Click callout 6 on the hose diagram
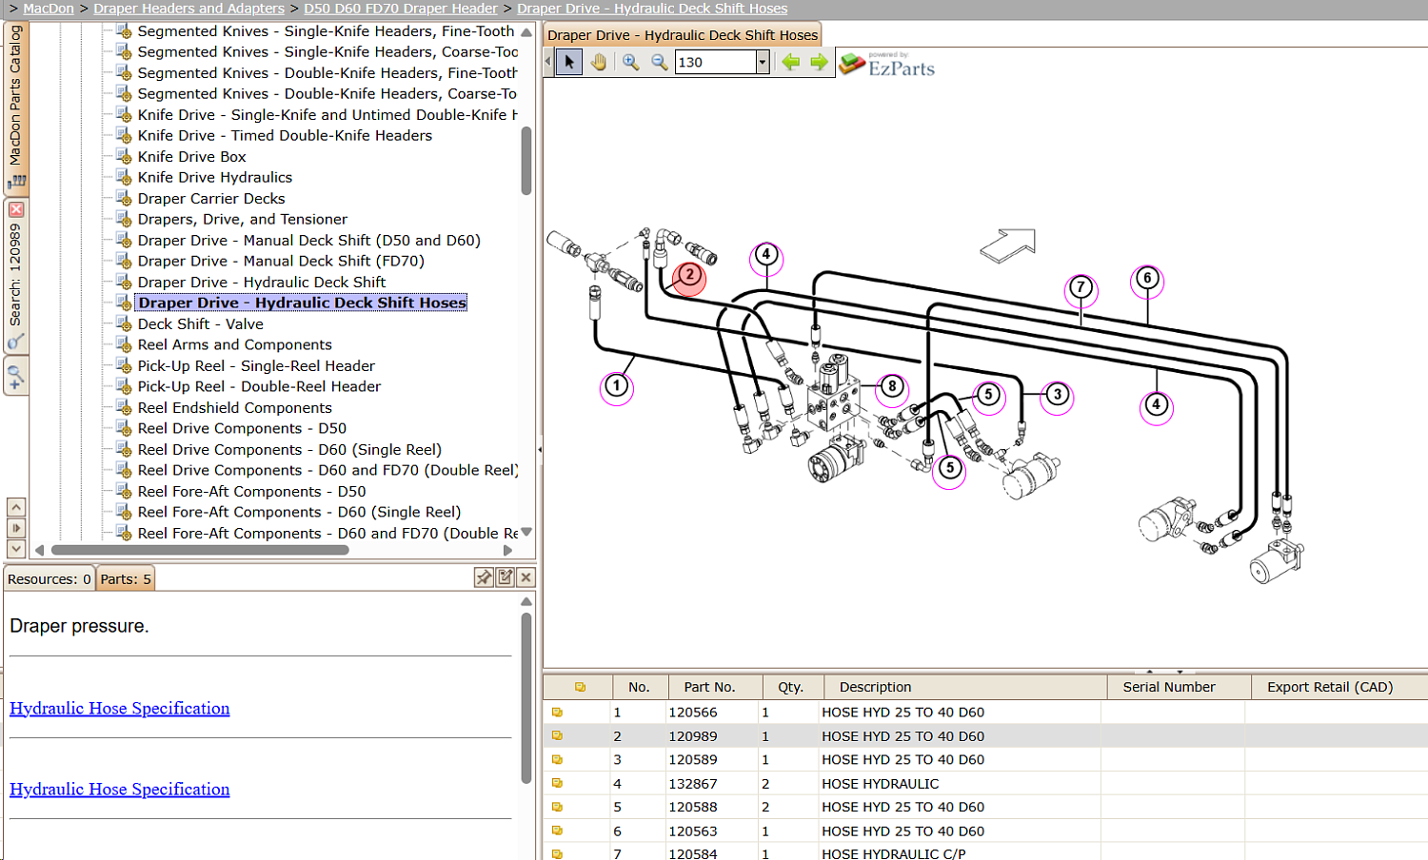The image size is (1428, 860). coord(1147,280)
